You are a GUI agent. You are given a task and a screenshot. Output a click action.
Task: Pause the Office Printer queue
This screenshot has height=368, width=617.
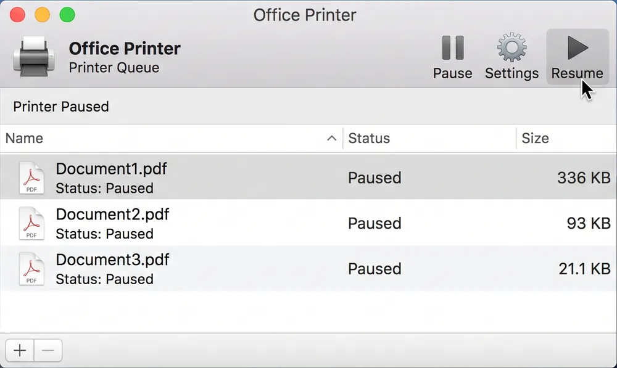pyautogui.click(x=452, y=57)
